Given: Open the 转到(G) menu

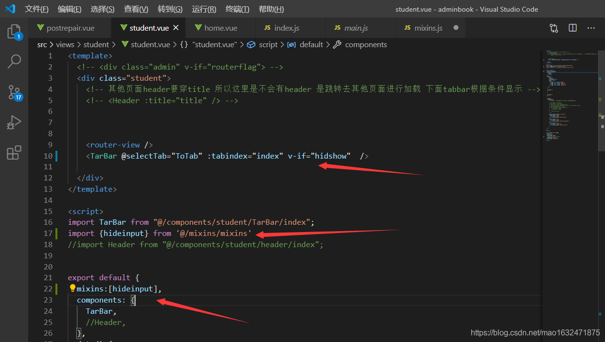Looking at the screenshot, I should click(x=170, y=9).
